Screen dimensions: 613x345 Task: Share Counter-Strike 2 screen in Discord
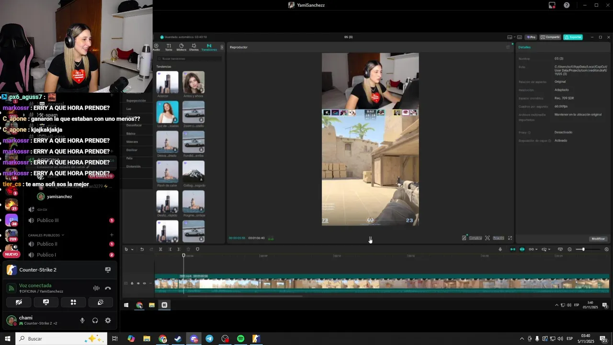108,270
